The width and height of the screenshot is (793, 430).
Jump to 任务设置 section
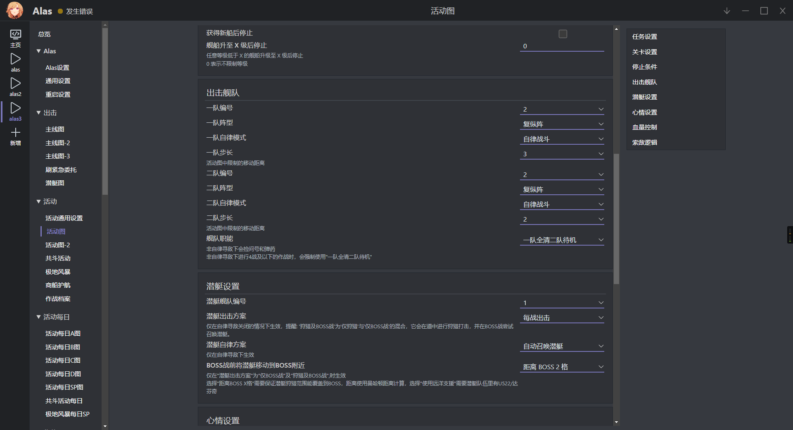click(x=645, y=36)
